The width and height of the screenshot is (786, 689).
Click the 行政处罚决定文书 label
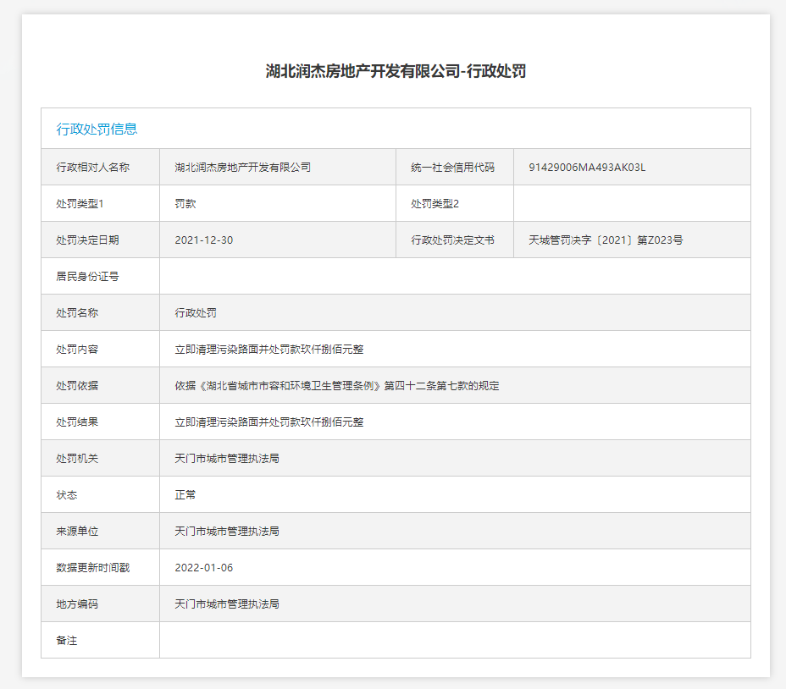click(452, 240)
